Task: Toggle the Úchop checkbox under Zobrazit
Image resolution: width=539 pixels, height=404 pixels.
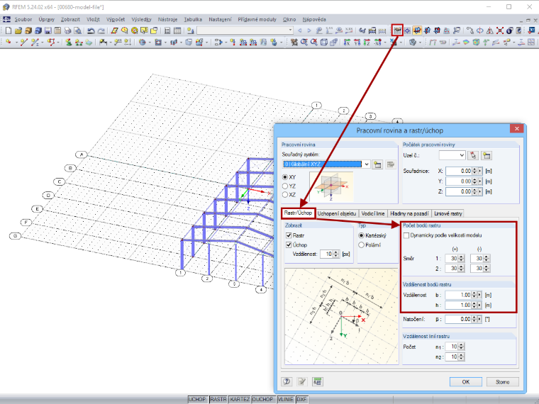Action: pos(289,245)
